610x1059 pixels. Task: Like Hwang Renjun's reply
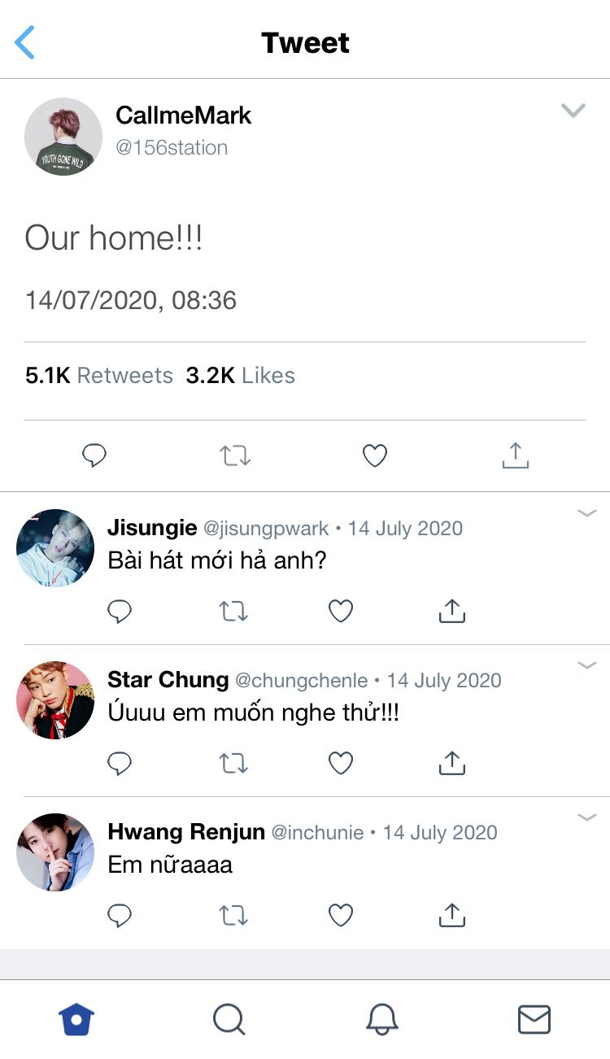tap(340, 915)
